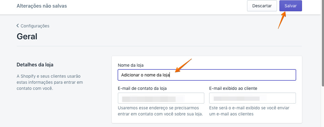Click the help text starting "Usaremos esse endereço"
Viewport: 324px width, 127px height.
tap(160, 111)
